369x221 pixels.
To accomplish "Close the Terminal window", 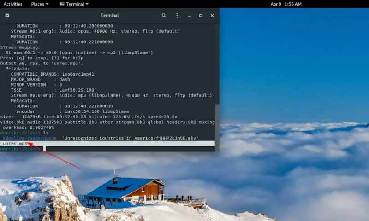I will (x=212, y=16).
